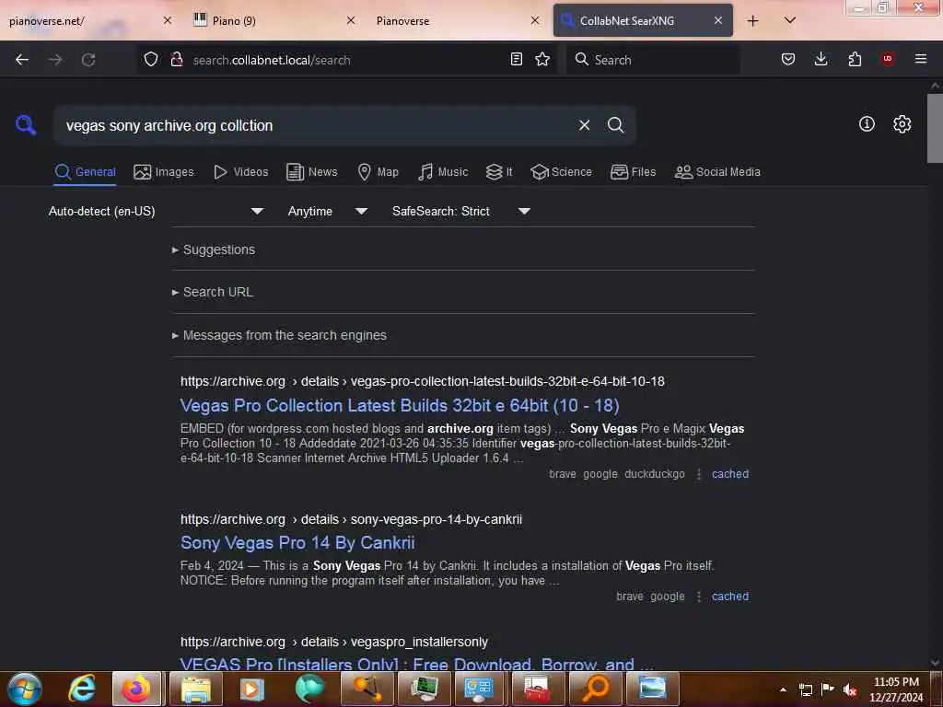943x707 pixels.
Task: Open VEGAS Pro [Installers Only] result
Action: pyautogui.click(x=416, y=664)
